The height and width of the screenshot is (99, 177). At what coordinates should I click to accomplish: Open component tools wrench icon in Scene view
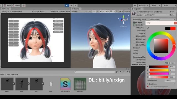pyautogui.click(x=117, y=11)
